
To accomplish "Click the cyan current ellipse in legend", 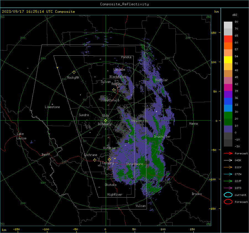I will (228, 195).
